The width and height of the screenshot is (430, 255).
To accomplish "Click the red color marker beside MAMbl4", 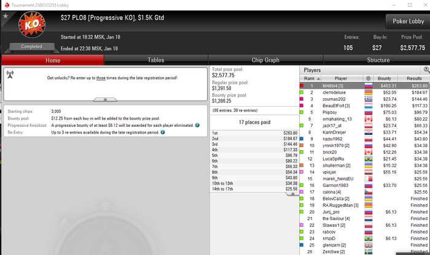I will click(x=302, y=86).
